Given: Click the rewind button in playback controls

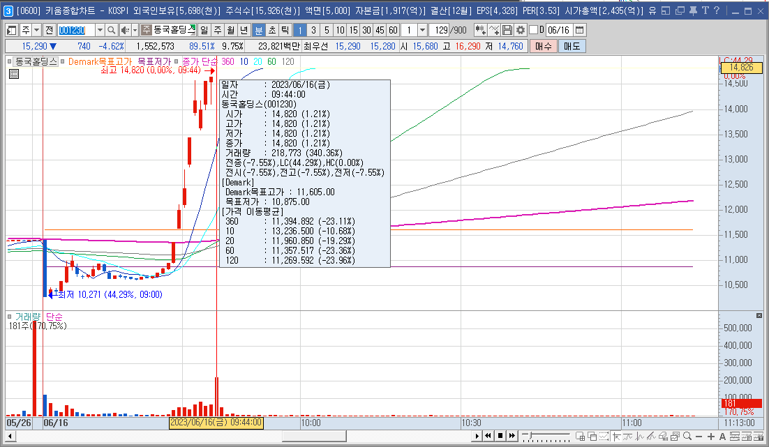Looking at the screenshot, I should [x=488, y=436].
